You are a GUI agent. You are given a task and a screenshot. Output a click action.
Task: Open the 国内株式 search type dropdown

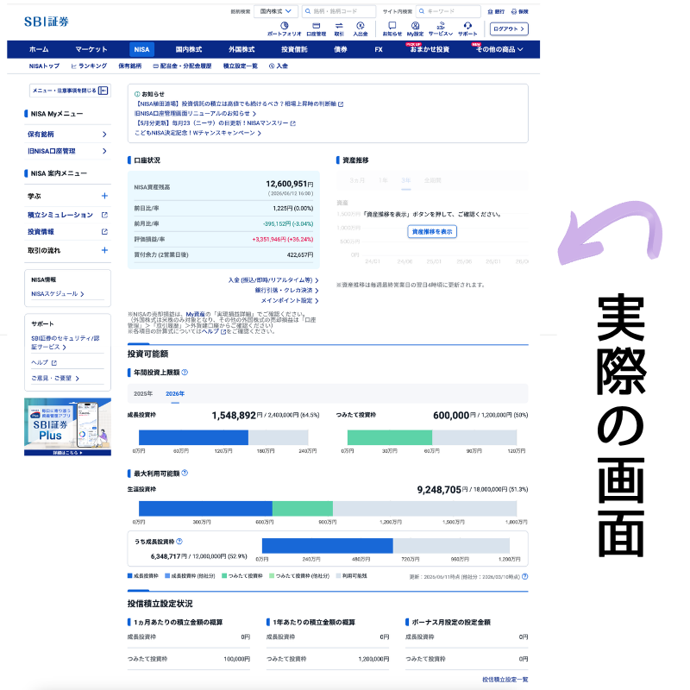(x=276, y=11)
